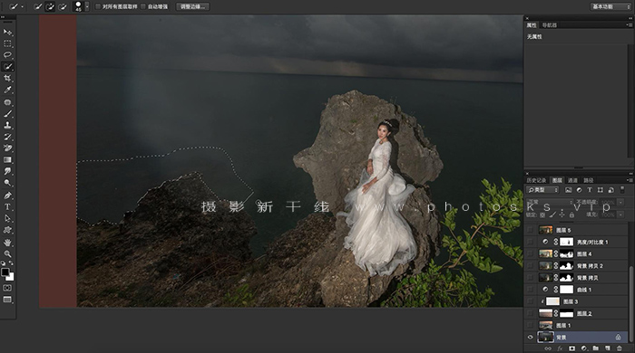Click the foreground color swatch
The height and width of the screenshot is (353, 635).
(x=5, y=272)
